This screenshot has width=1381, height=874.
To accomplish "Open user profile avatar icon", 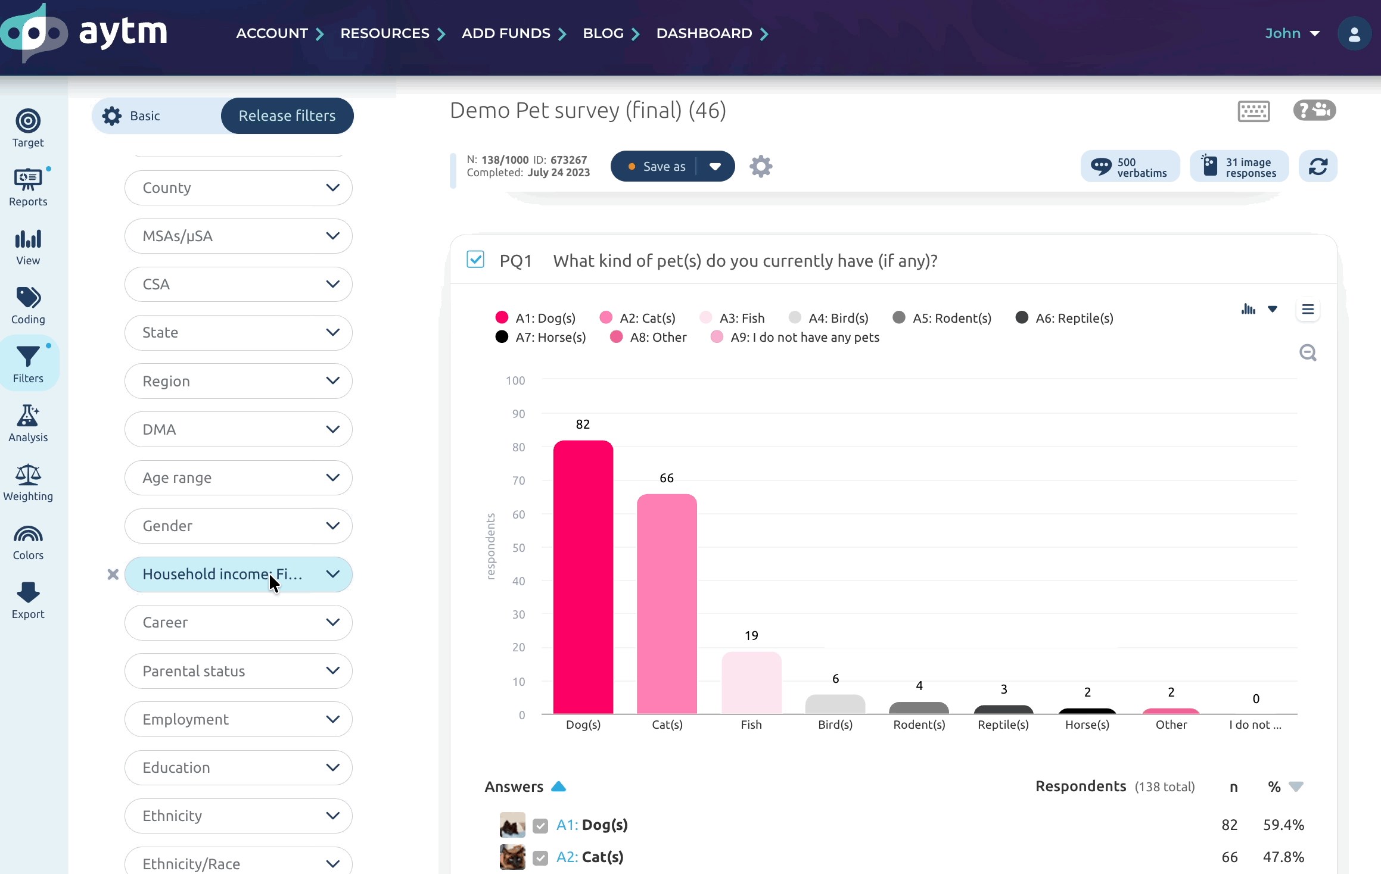I will [1354, 33].
